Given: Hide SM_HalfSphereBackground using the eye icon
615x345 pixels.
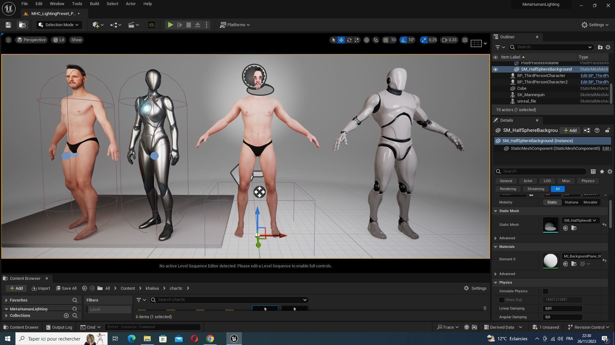Looking at the screenshot, I should (495, 69).
